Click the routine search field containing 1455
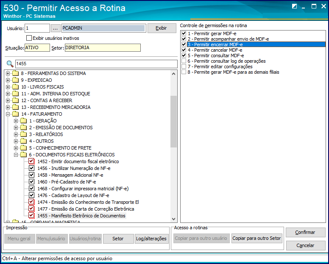Viewport: 329px width, 264px height. coord(96,64)
